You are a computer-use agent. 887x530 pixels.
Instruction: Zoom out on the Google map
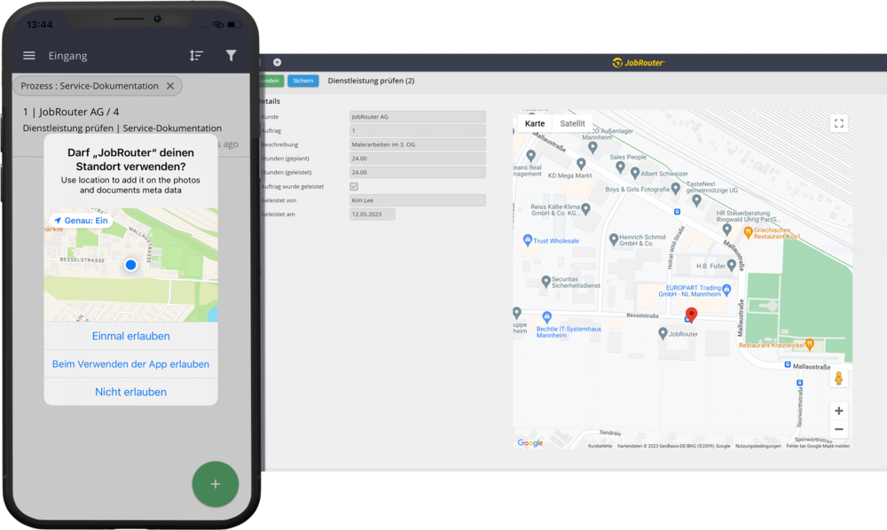[839, 430]
